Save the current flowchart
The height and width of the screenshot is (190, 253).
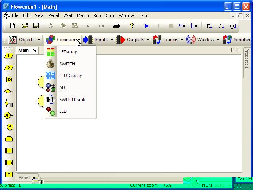(36, 26)
